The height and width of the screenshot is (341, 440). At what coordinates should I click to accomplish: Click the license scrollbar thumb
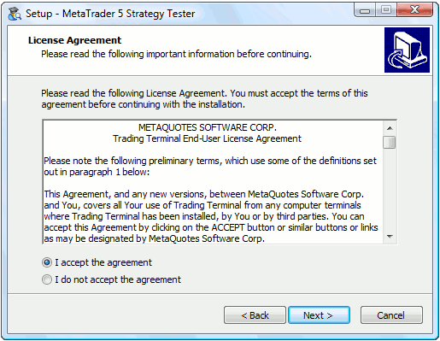point(390,142)
